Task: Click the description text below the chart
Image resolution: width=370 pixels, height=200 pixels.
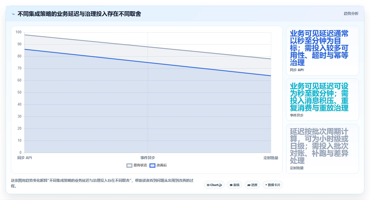Action: pyautogui.click(x=102, y=183)
